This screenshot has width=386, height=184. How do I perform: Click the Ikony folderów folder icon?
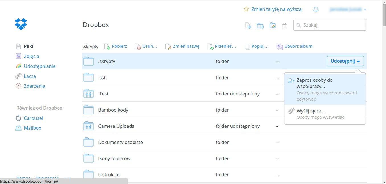pos(89,158)
